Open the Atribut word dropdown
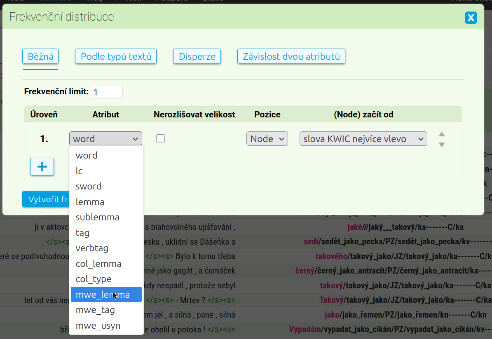This screenshot has width=492, height=339. [105, 139]
